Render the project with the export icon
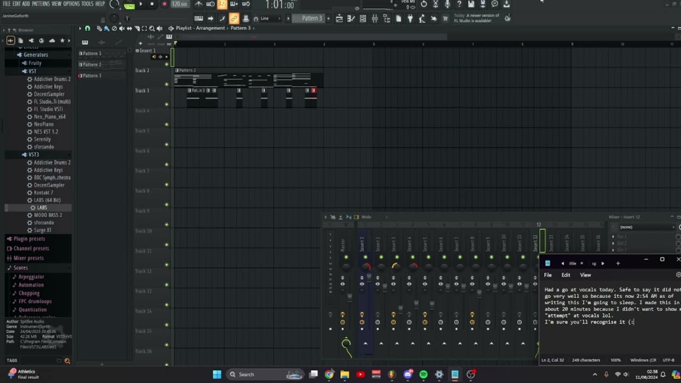Image resolution: width=681 pixels, height=383 pixels. pyautogui.click(x=483, y=4)
